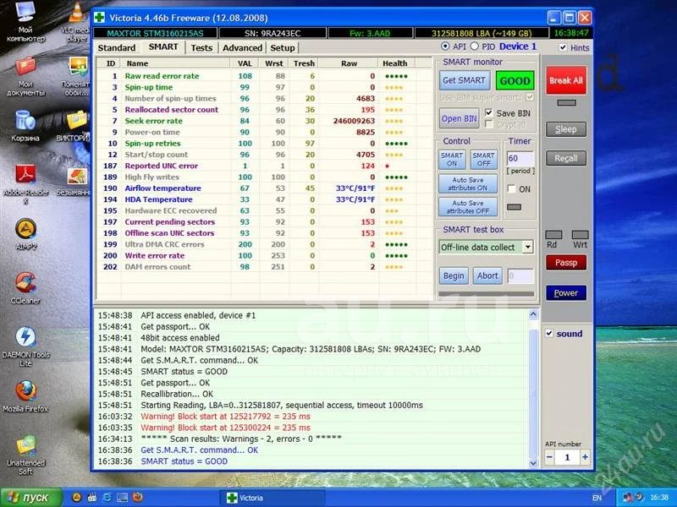The image size is (677, 507).
Task: Click the Begin test button
Action: 454,276
